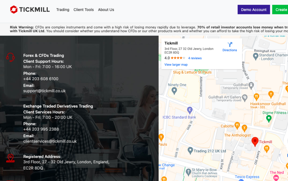288x181 pixels.
Task: Click the red Tickmill map pin
Action: point(255,141)
